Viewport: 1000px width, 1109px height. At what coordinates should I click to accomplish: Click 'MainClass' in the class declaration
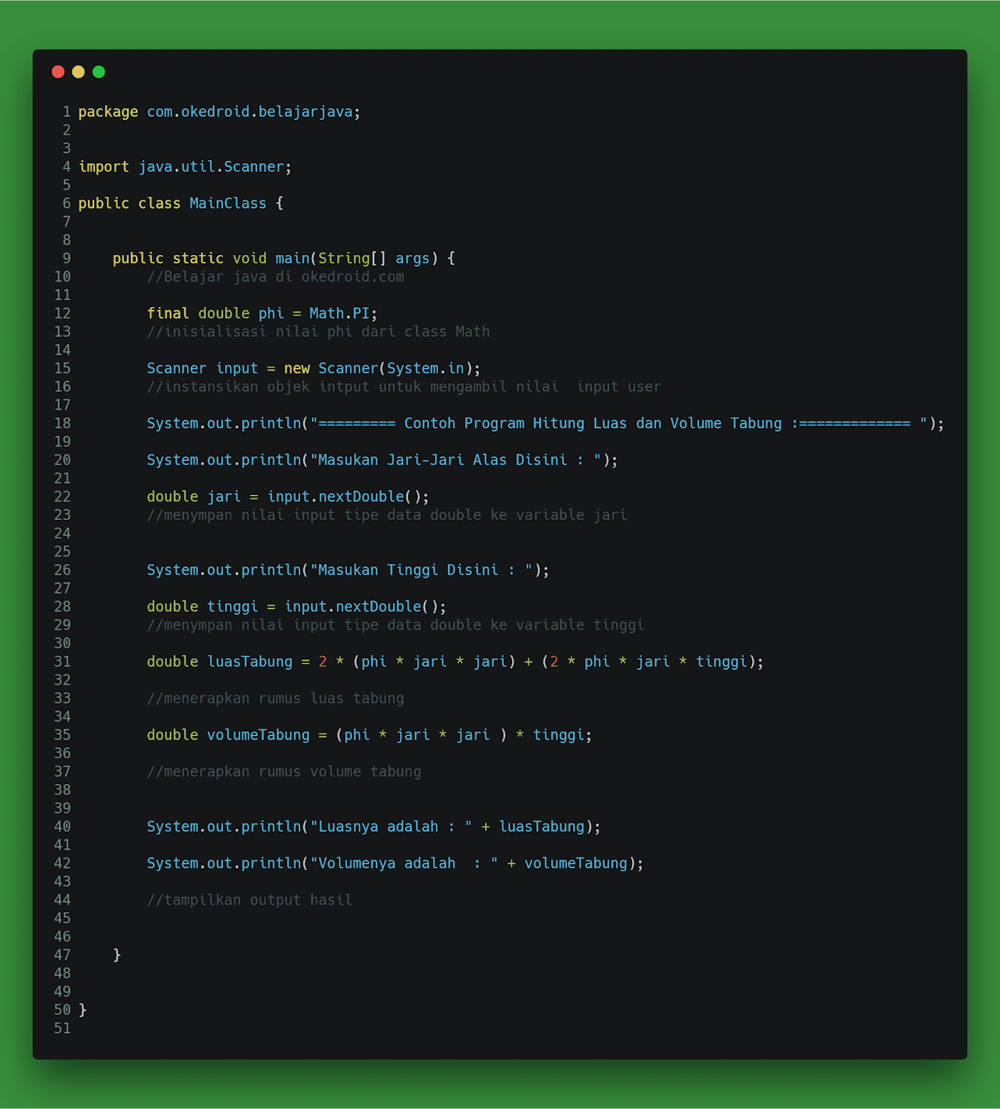click(x=228, y=203)
